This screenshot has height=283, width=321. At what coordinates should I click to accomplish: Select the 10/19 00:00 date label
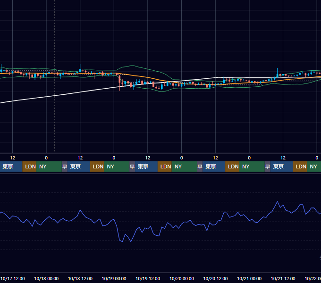[114, 278]
